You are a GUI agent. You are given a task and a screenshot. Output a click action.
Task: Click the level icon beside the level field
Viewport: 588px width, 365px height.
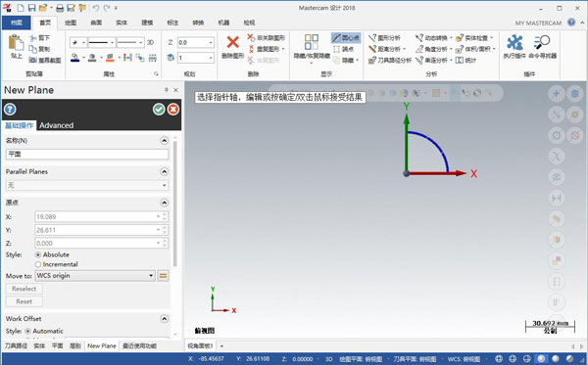coord(171,58)
